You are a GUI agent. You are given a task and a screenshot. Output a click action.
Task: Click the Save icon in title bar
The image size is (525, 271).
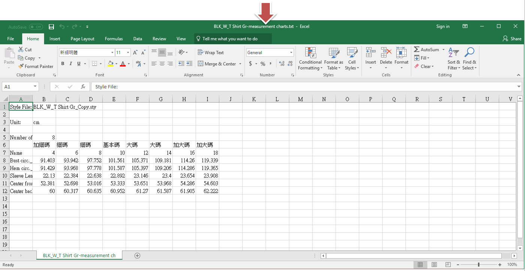click(51, 27)
